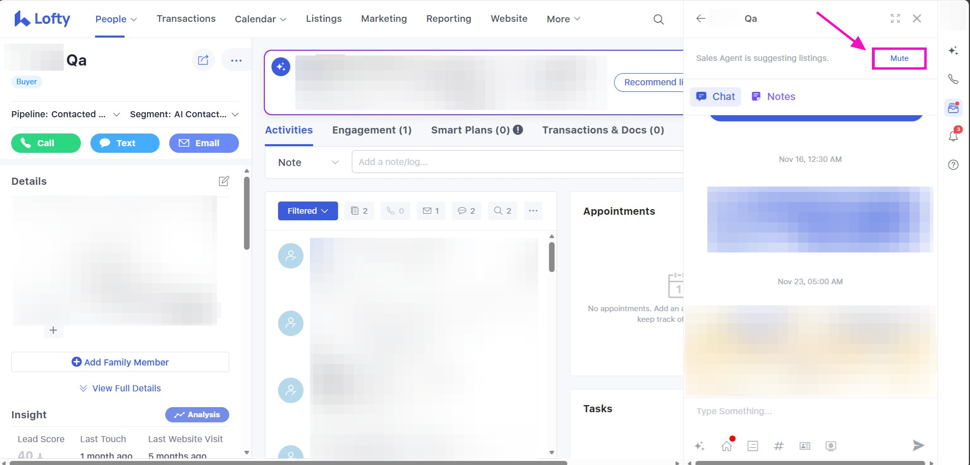Click the search magnifier icon in top navigation
The image size is (970, 465).
click(658, 19)
